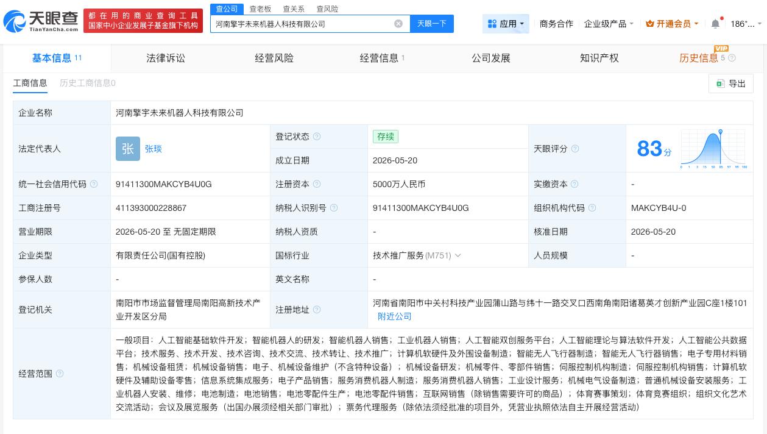The width and height of the screenshot is (767, 434).
Task: Click registration number 411393000228867
Action: pos(151,208)
